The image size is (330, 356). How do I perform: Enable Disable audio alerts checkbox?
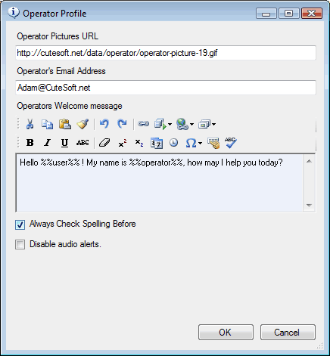tap(20, 244)
